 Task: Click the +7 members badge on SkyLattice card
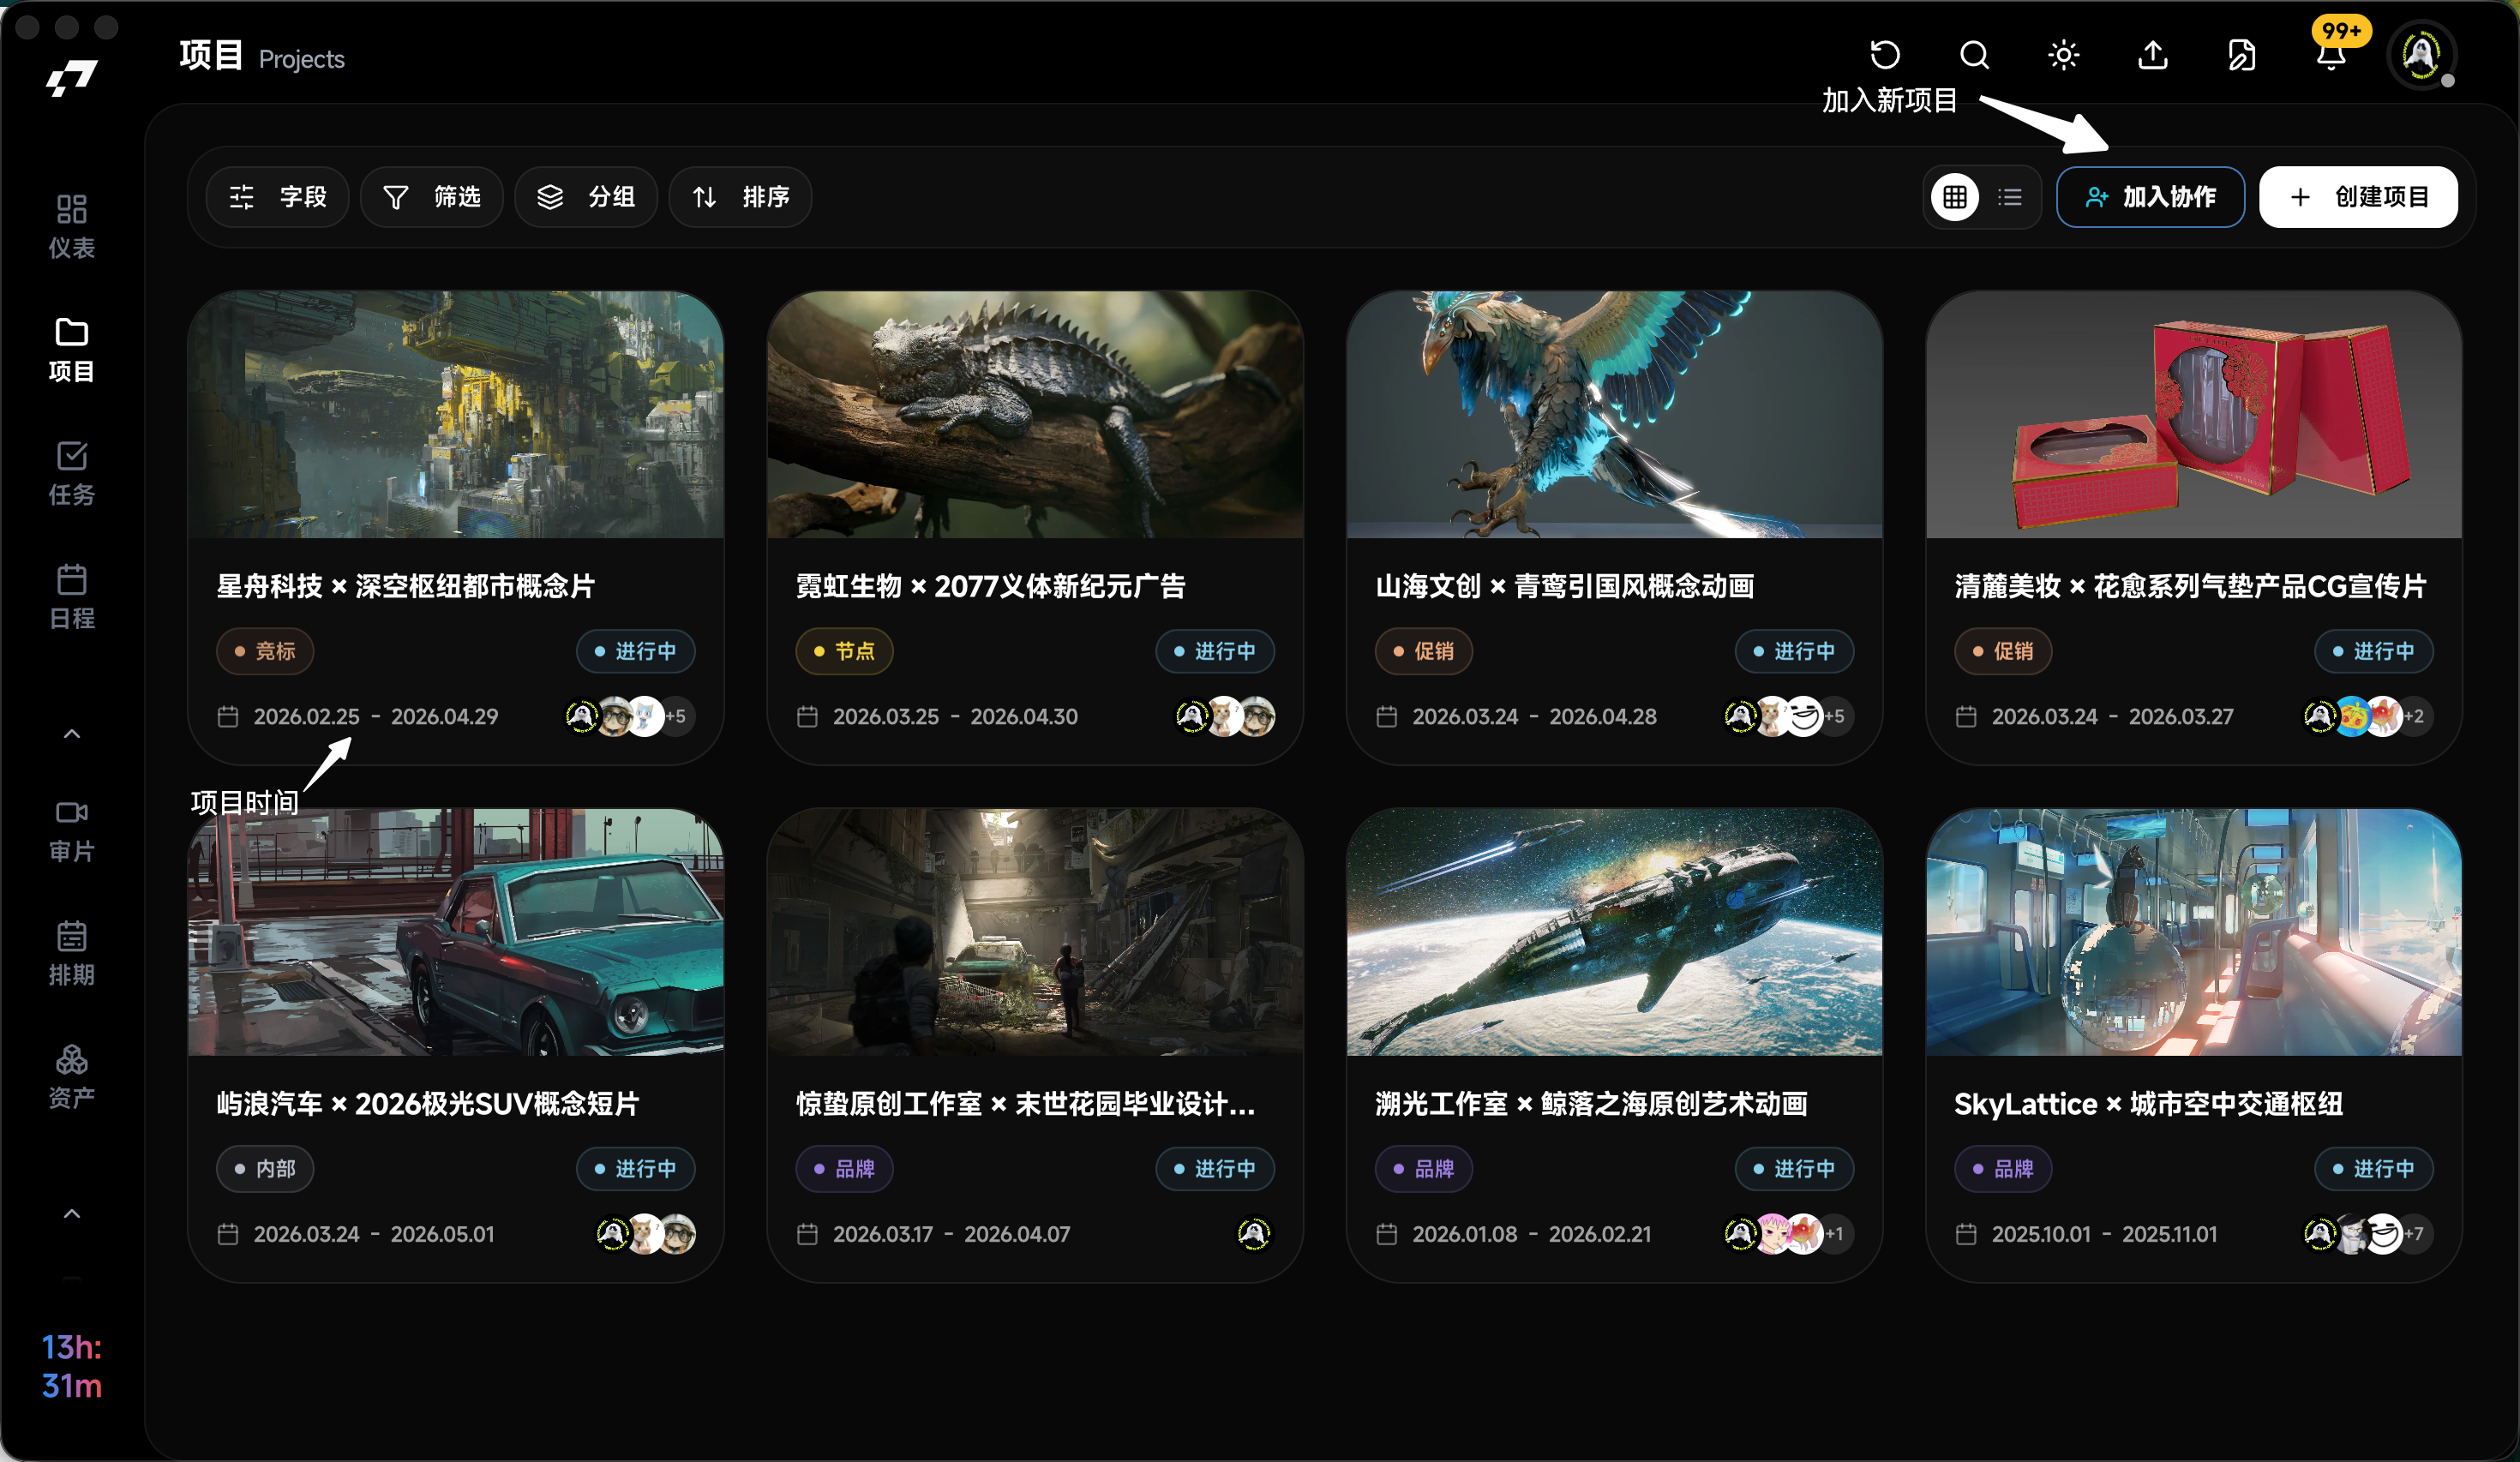pyautogui.click(x=2415, y=1234)
